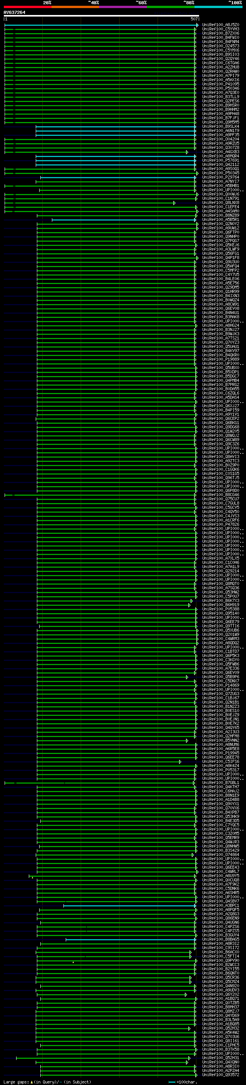Select the UniRef100_A6N1T9 label
This screenshot has width=246, height=1085.
tap(221, 130)
